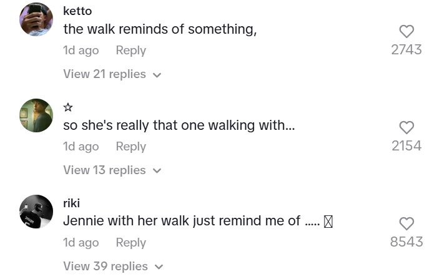Image resolution: width=442 pixels, height=279 pixels.
Task: Open riki's profile avatar
Action: tap(36, 212)
